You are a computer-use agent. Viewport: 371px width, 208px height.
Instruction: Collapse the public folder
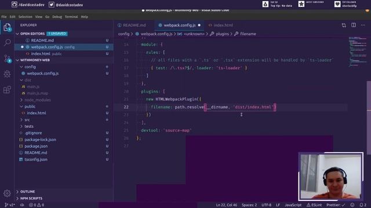click(x=21, y=106)
